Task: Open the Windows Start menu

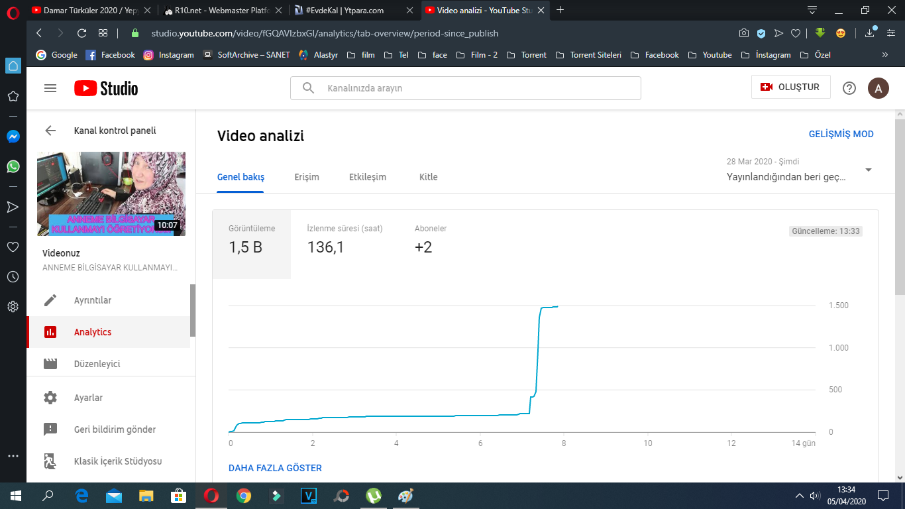Action: [16, 495]
